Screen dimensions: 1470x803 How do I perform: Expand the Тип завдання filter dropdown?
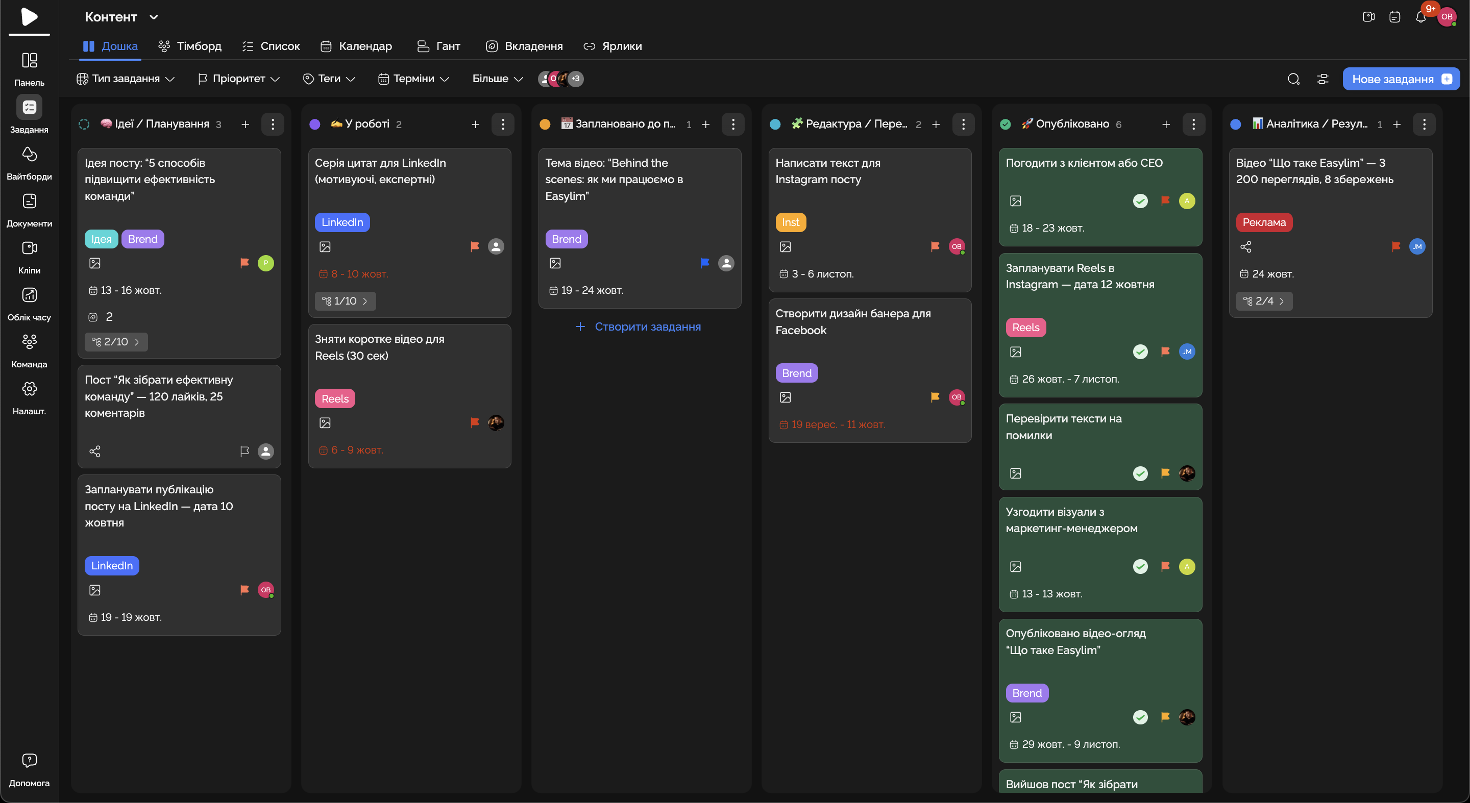click(126, 79)
